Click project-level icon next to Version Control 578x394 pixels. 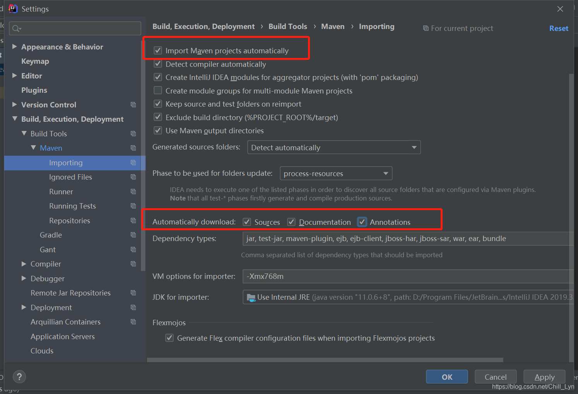pyautogui.click(x=133, y=105)
